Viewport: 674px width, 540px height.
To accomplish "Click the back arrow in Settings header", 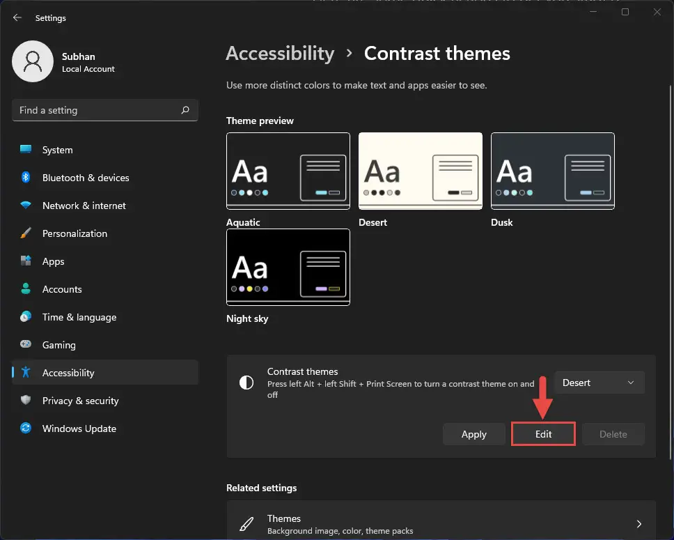I will pyautogui.click(x=17, y=17).
